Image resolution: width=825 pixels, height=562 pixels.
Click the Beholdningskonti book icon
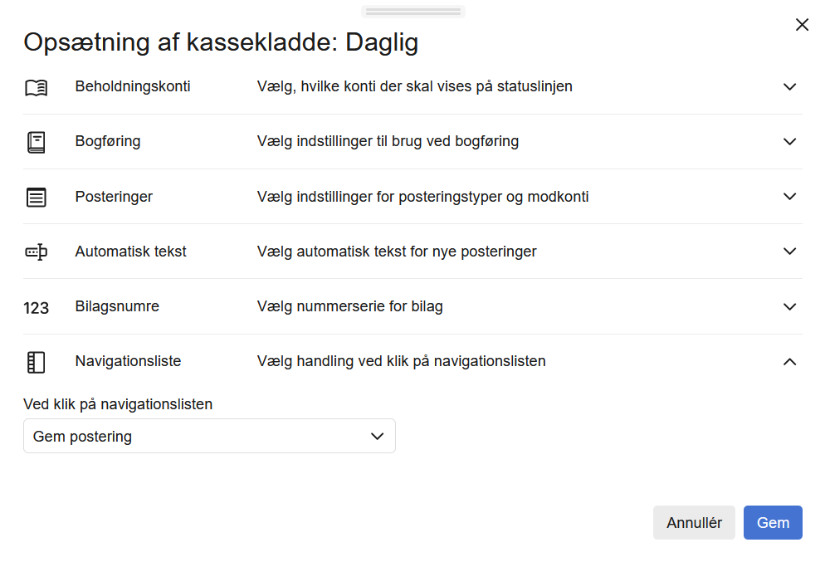(37, 86)
